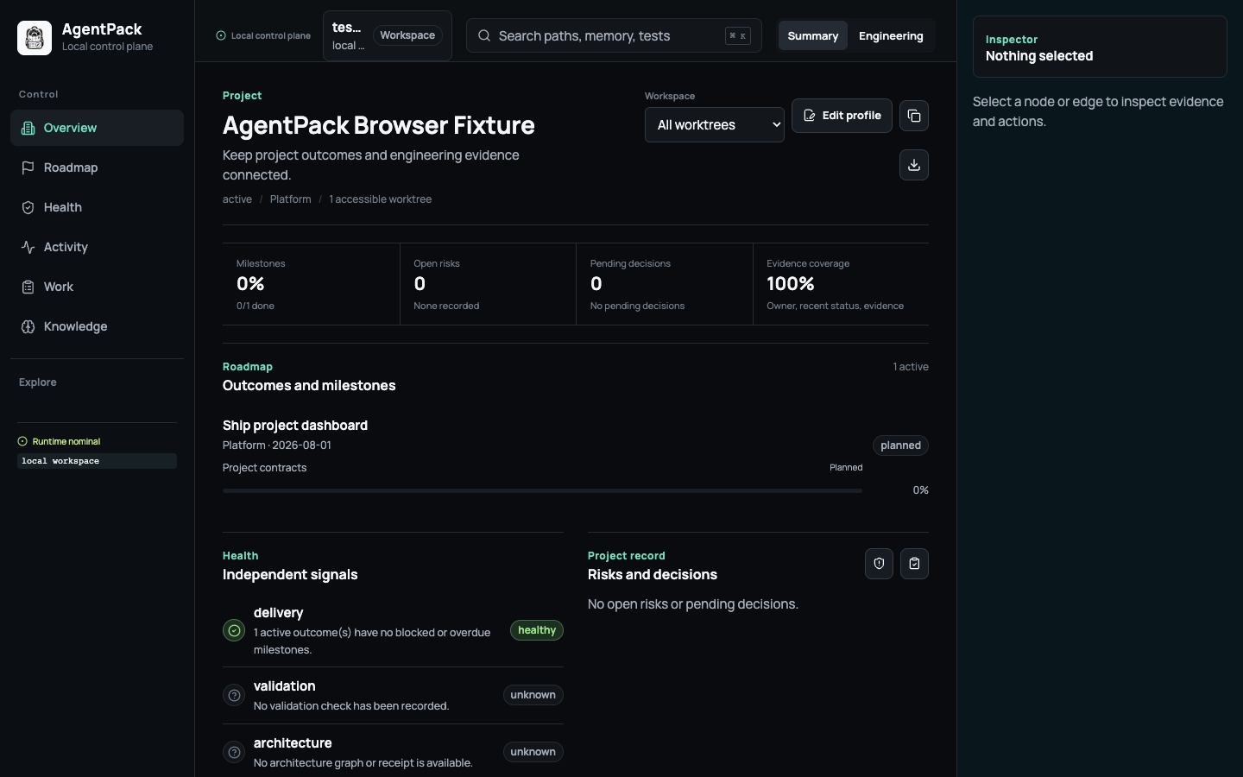Viewport: 1243px width, 777px height.
Task: Click the Knowledge brain icon
Action: (28, 326)
